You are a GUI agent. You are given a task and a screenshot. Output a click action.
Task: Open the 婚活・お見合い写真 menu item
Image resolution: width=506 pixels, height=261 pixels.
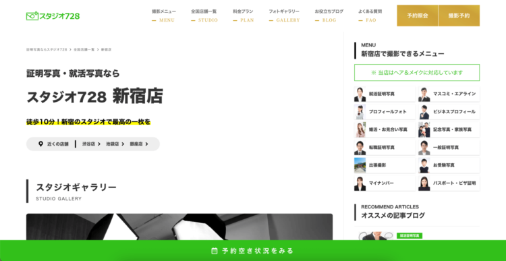click(385, 129)
